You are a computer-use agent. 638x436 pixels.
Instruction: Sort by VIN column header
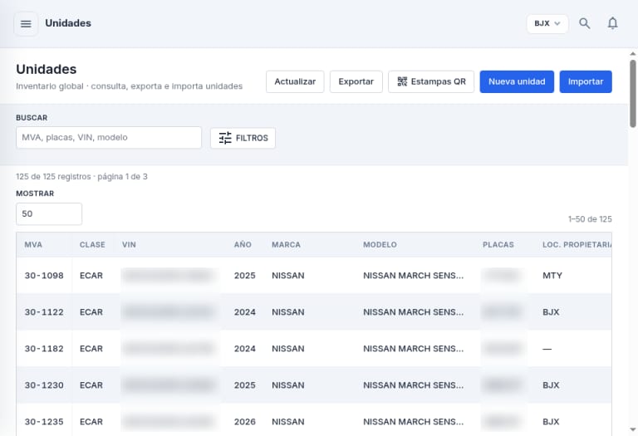[129, 245]
